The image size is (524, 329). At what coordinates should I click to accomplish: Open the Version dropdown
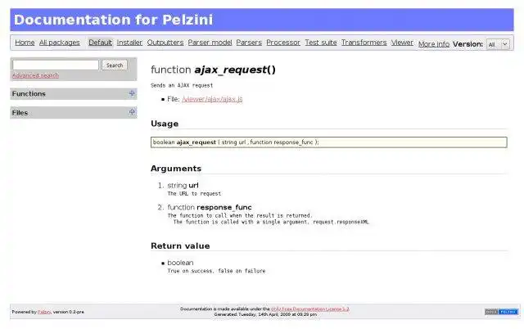click(x=497, y=44)
